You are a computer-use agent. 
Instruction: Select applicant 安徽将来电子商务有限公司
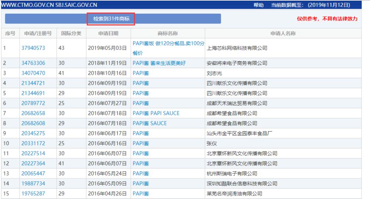[237, 63]
